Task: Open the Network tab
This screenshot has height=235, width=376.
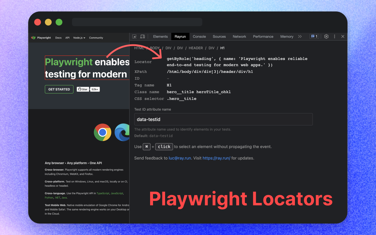Action: click(x=239, y=36)
